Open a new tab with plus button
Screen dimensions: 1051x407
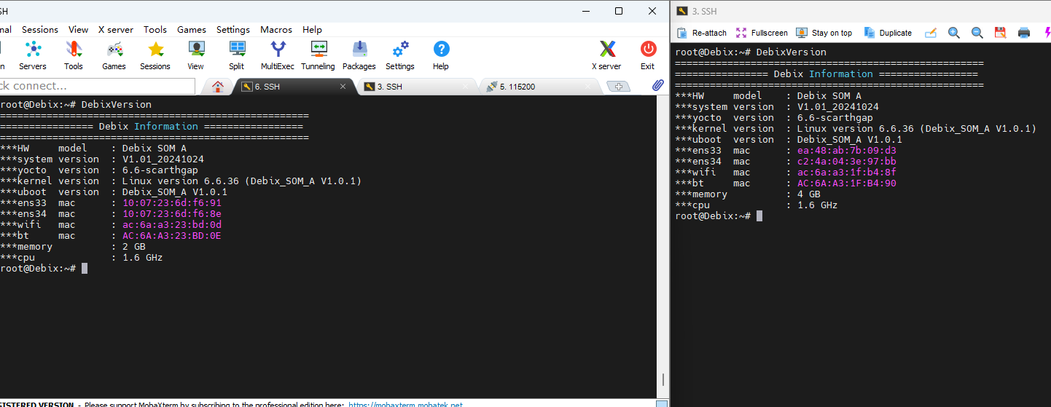pos(618,87)
